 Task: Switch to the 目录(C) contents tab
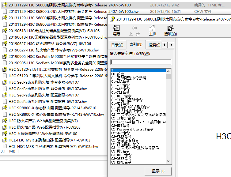point(117,45)
